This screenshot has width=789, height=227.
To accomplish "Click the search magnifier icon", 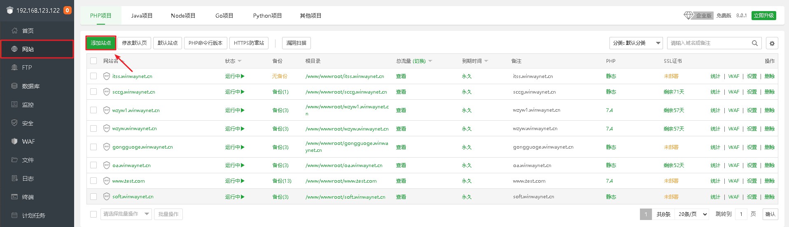I will tap(755, 43).
